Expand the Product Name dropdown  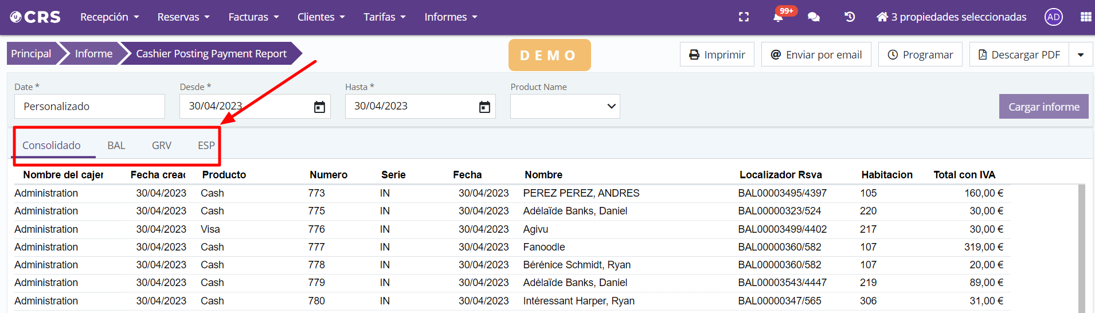pyautogui.click(x=565, y=107)
